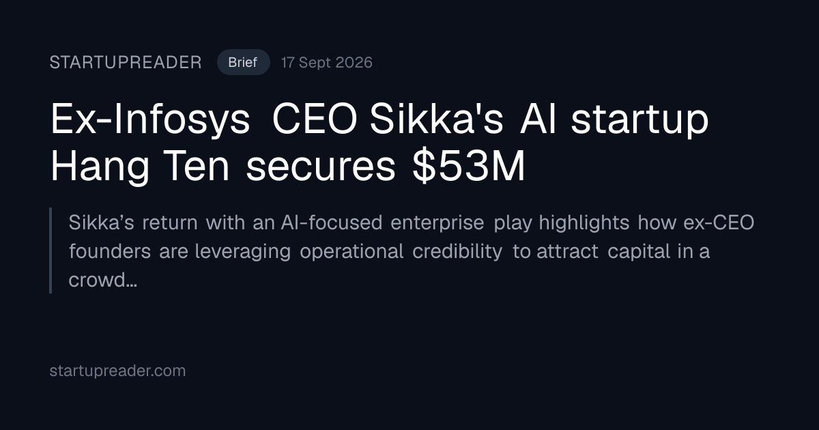
Task: Click the 17 Sept 2026 date
Action: (327, 63)
